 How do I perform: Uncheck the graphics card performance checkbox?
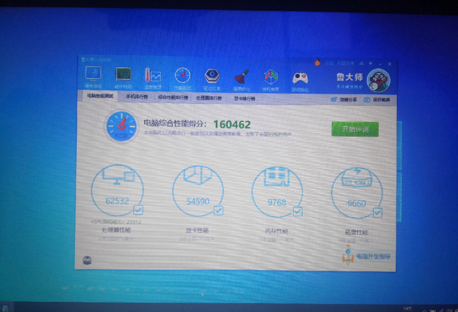point(218,210)
